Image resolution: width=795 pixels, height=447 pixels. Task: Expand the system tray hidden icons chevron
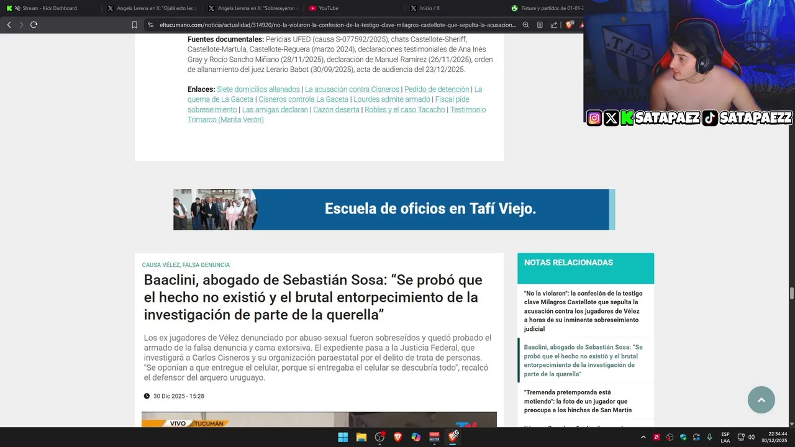click(643, 437)
